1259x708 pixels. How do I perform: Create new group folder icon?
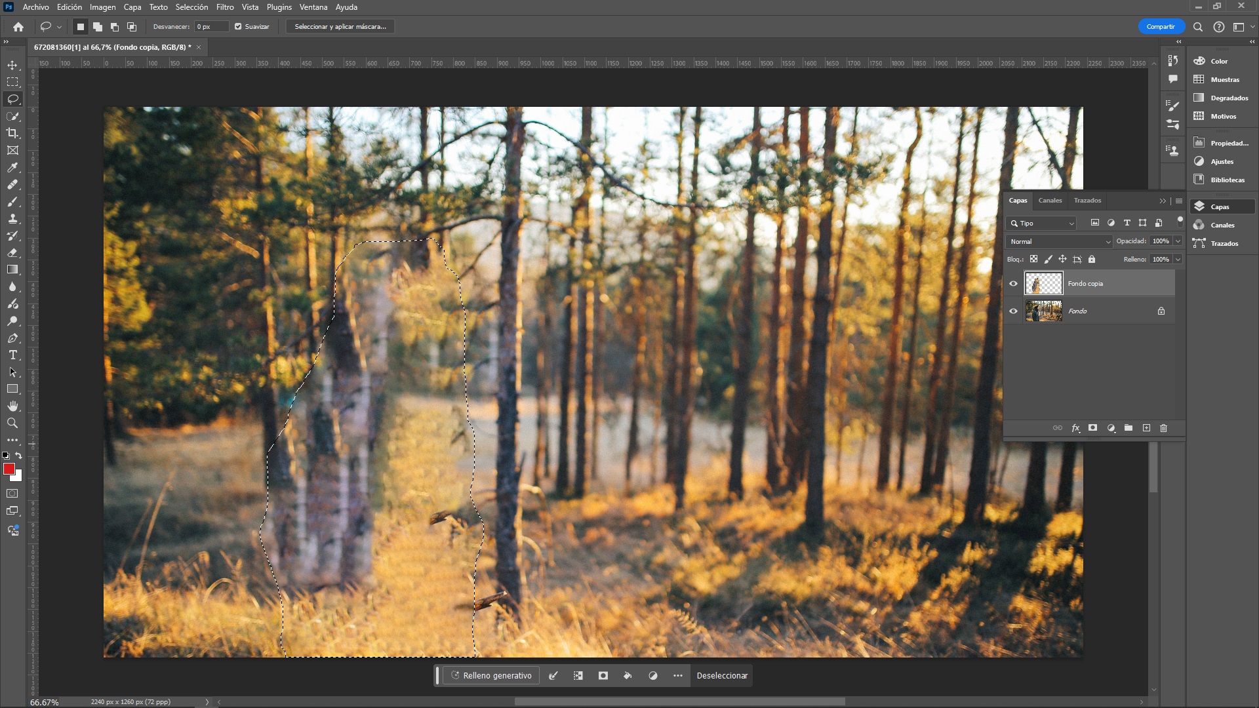[x=1128, y=428]
